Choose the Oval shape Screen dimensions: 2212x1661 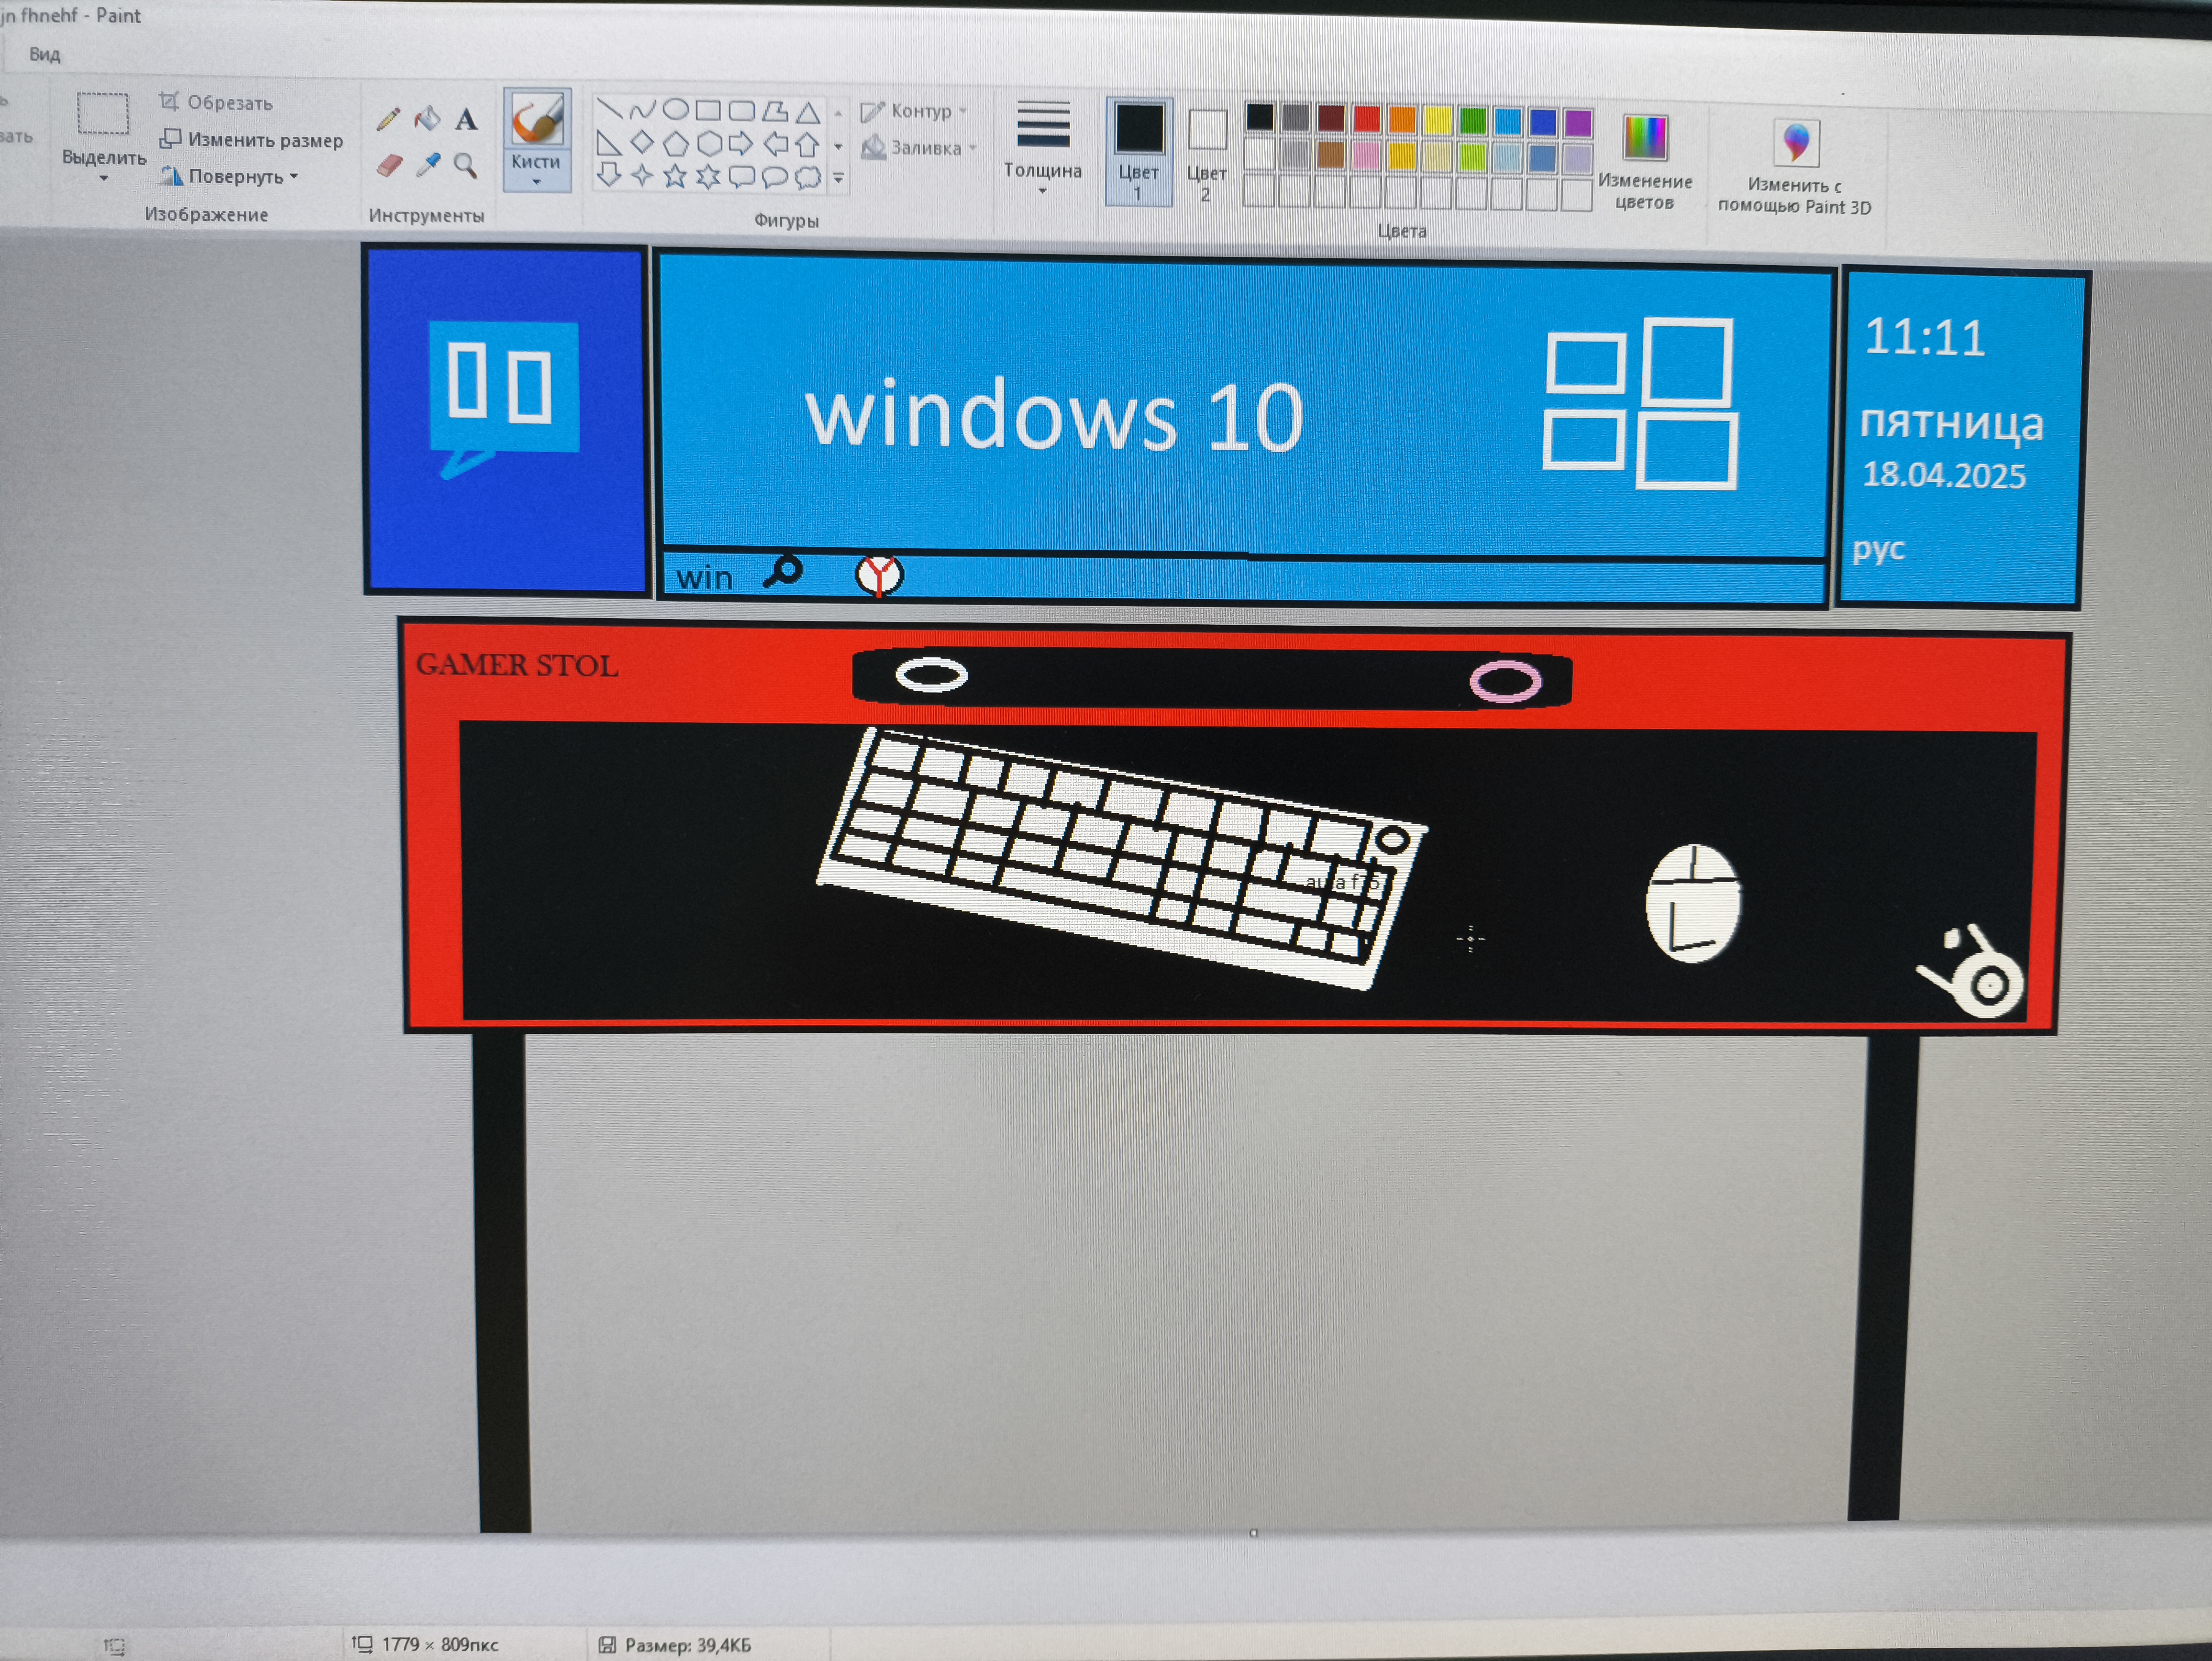(x=676, y=109)
